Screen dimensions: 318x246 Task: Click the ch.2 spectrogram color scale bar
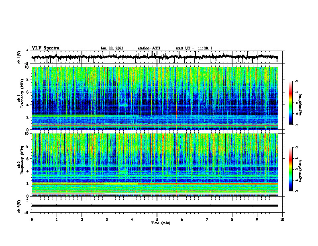pyautogui.click(x=290, y=169)
